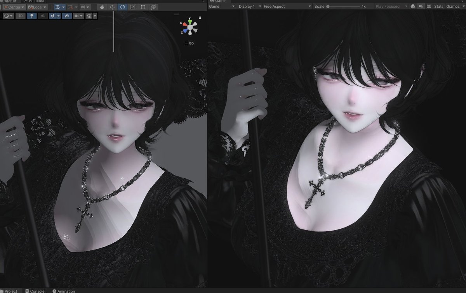Open the Center pivot mode dropdown
The image size is (466, 293).
[x=14, y=7]
